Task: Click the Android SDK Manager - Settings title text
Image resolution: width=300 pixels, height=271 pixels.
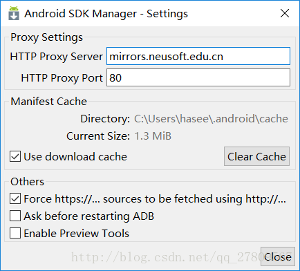Action: click(x=106, y=14)
